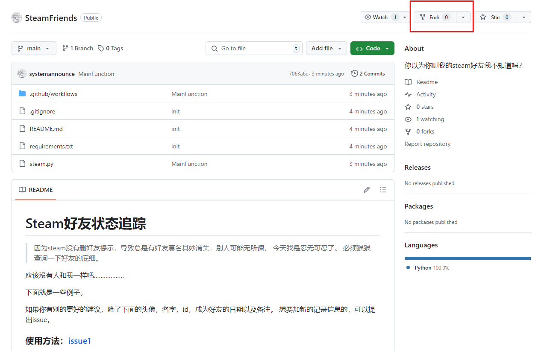This screenshot has width=550, height=351.
Task: Open the main branch selector dropdown
Action: (34, 48)
